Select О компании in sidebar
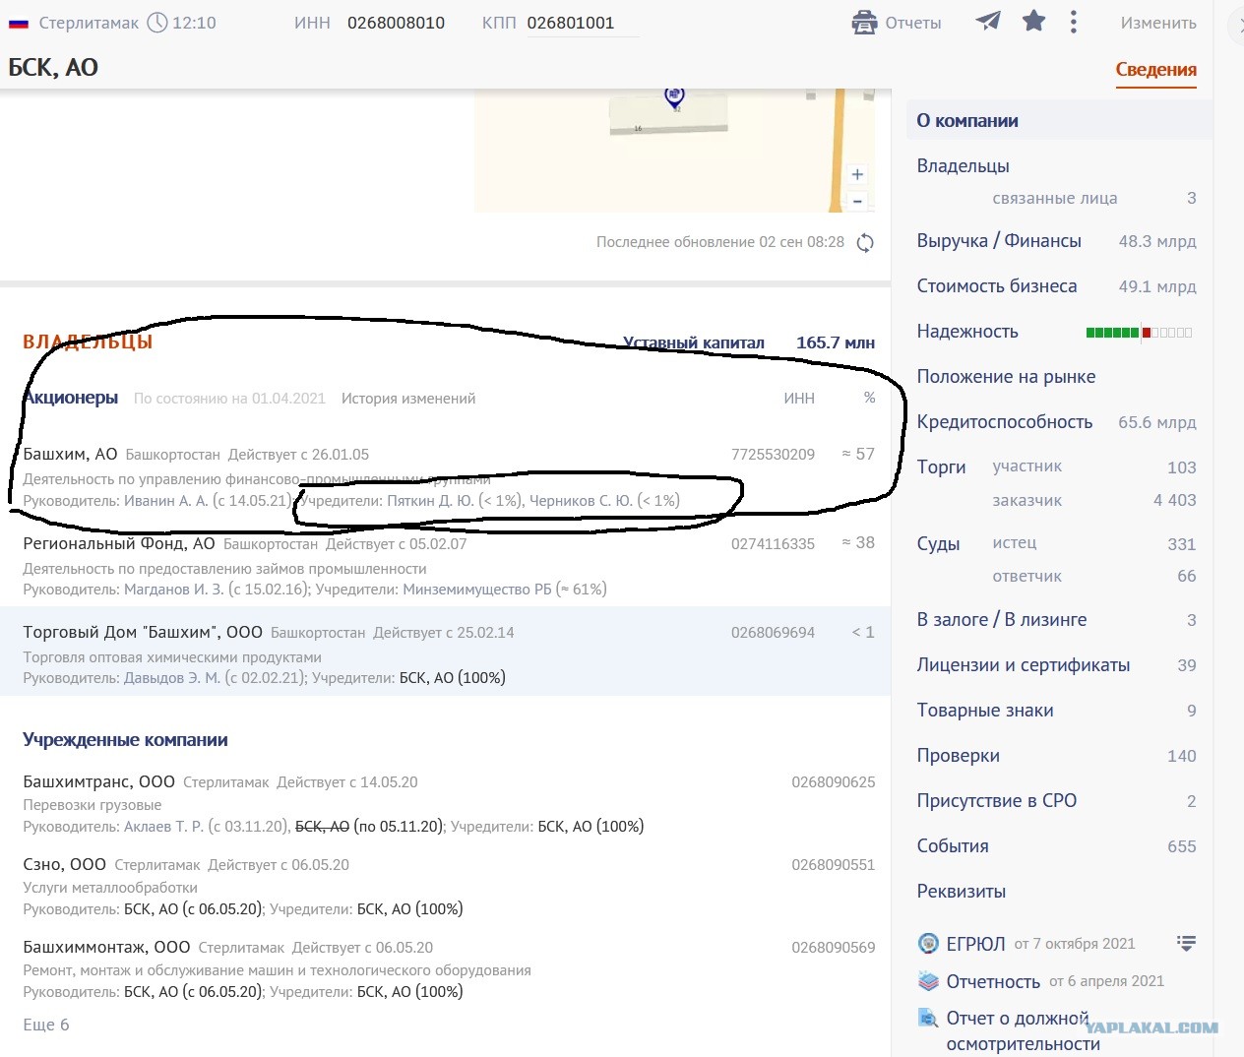1244x1057 pixels. tap(1058, 121)
